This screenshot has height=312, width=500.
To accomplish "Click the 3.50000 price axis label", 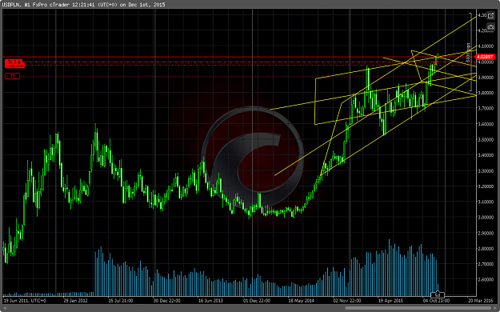I will point(486,140).
